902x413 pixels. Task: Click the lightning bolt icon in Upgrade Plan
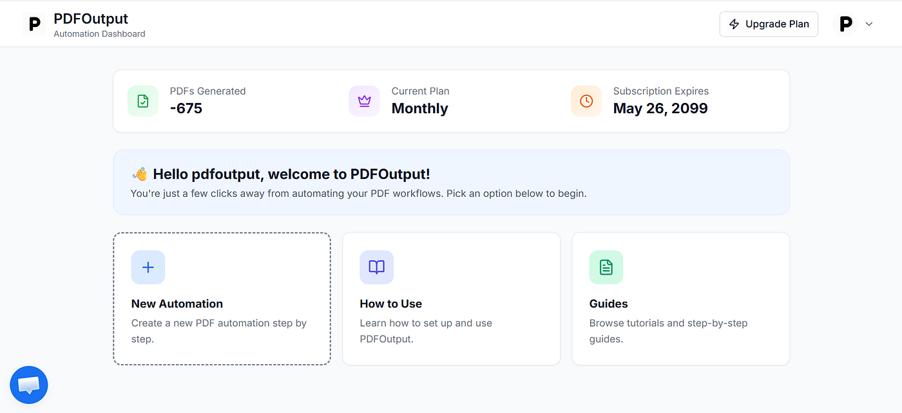pos(734,24)
